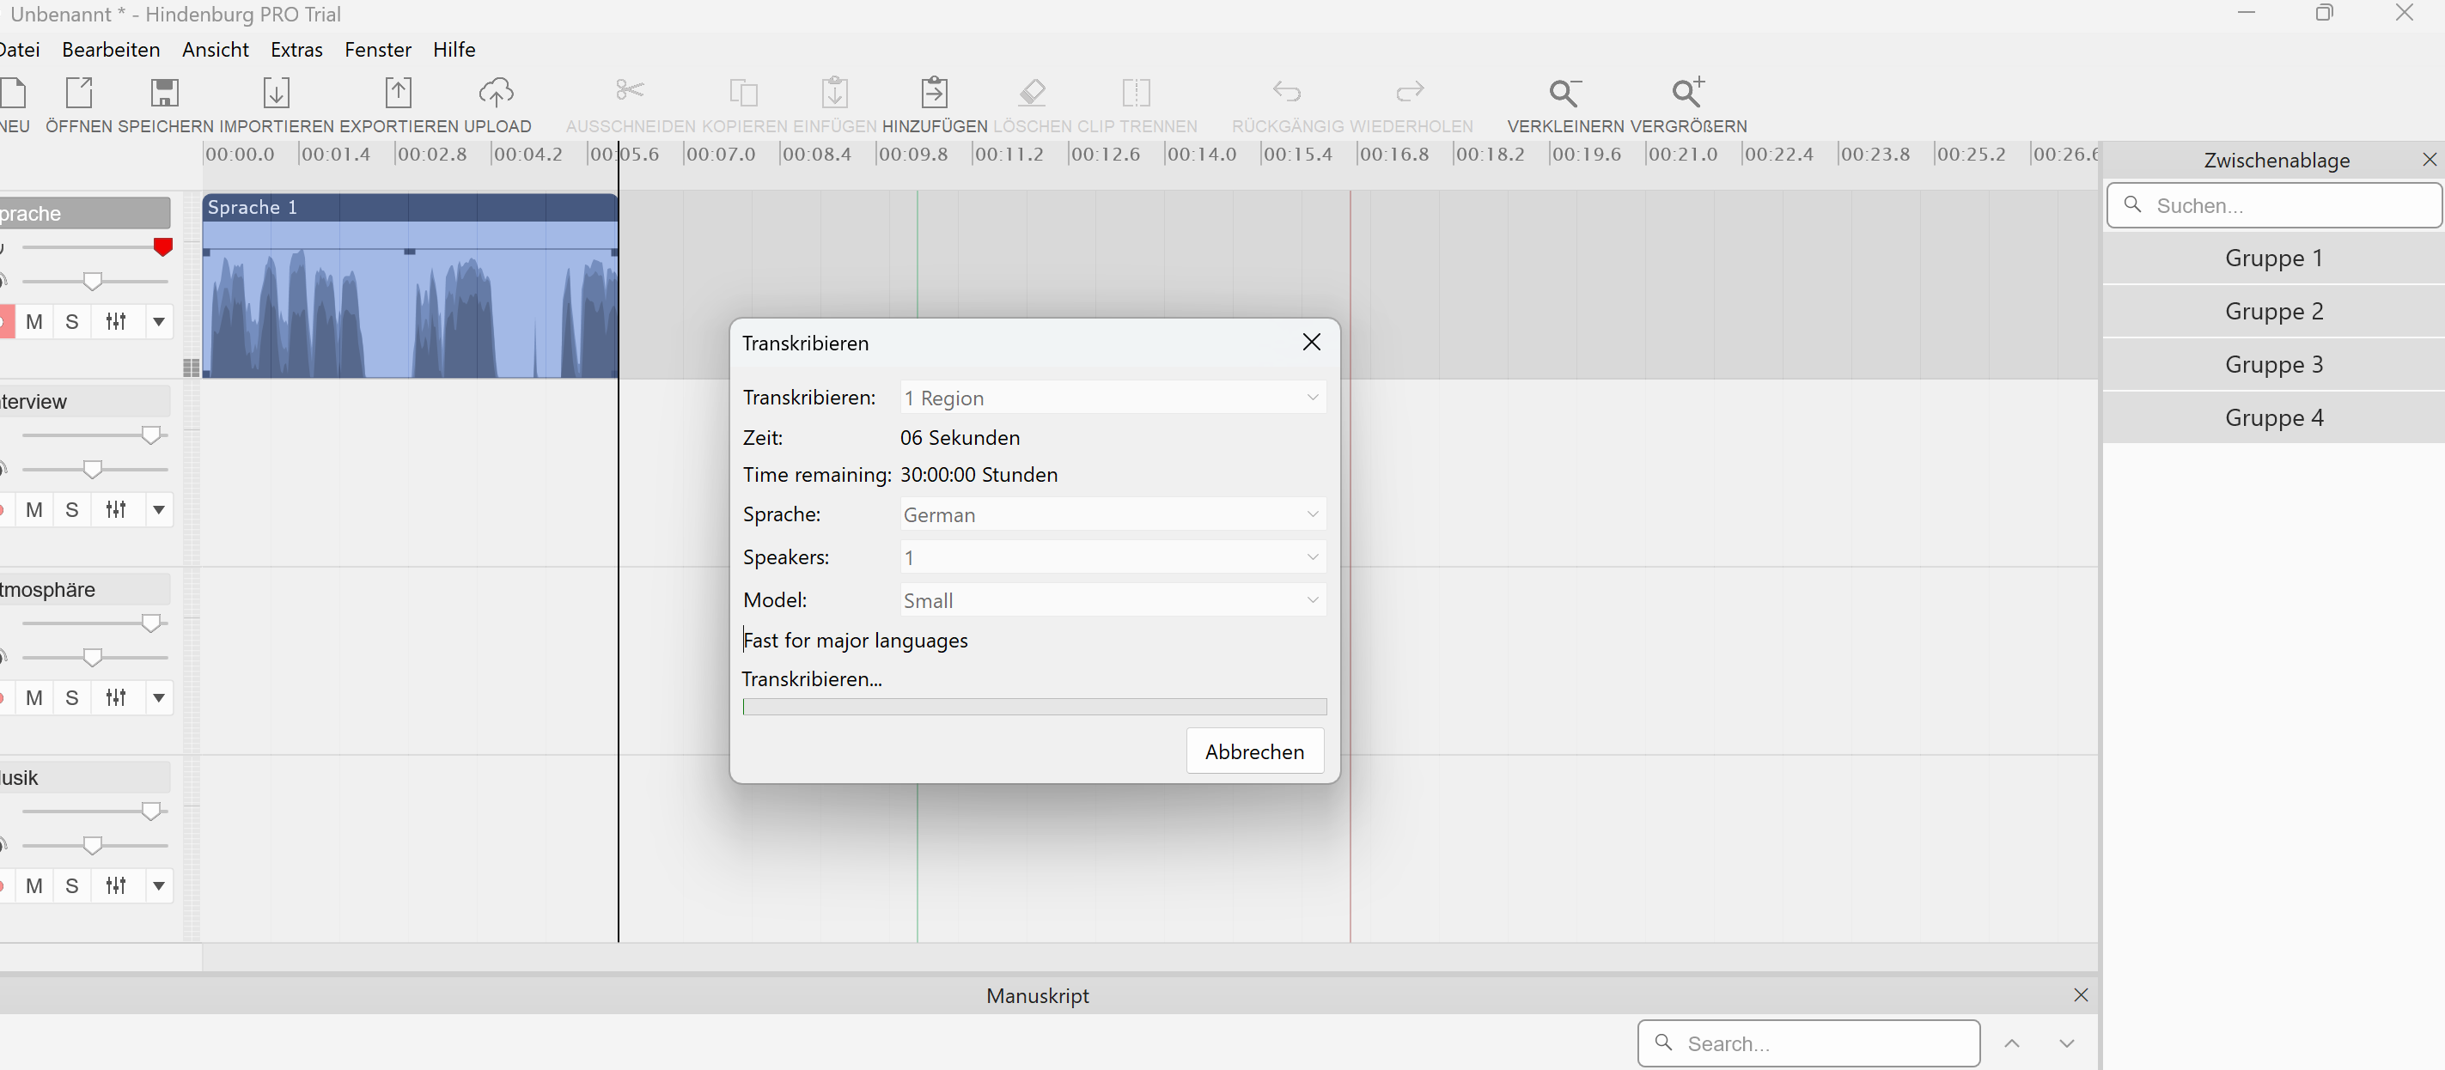
Task: Click the red volume slider handle on the Sprache track
Action: click(163, 247)
